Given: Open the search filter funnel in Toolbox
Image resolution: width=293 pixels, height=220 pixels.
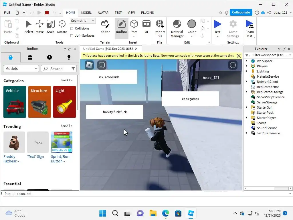Looking at the screenshot, I should point(73,69).
